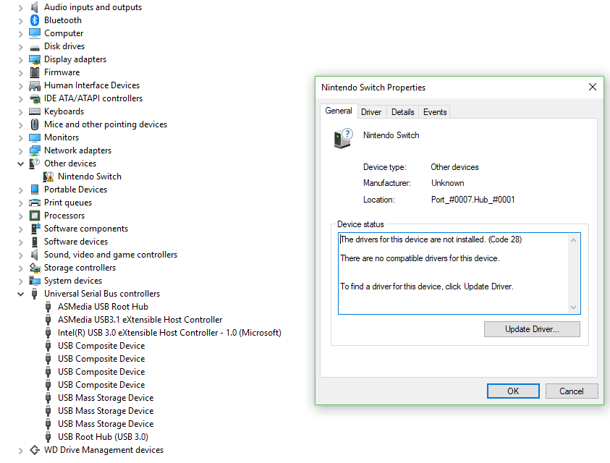Click the Other devices question-mark icon

click(x=35, y=163)
